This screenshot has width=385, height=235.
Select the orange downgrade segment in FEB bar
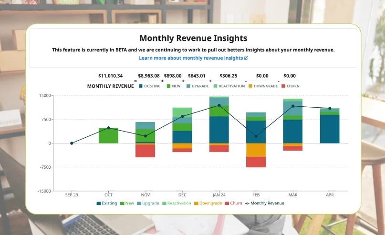(x=256, y=150)
